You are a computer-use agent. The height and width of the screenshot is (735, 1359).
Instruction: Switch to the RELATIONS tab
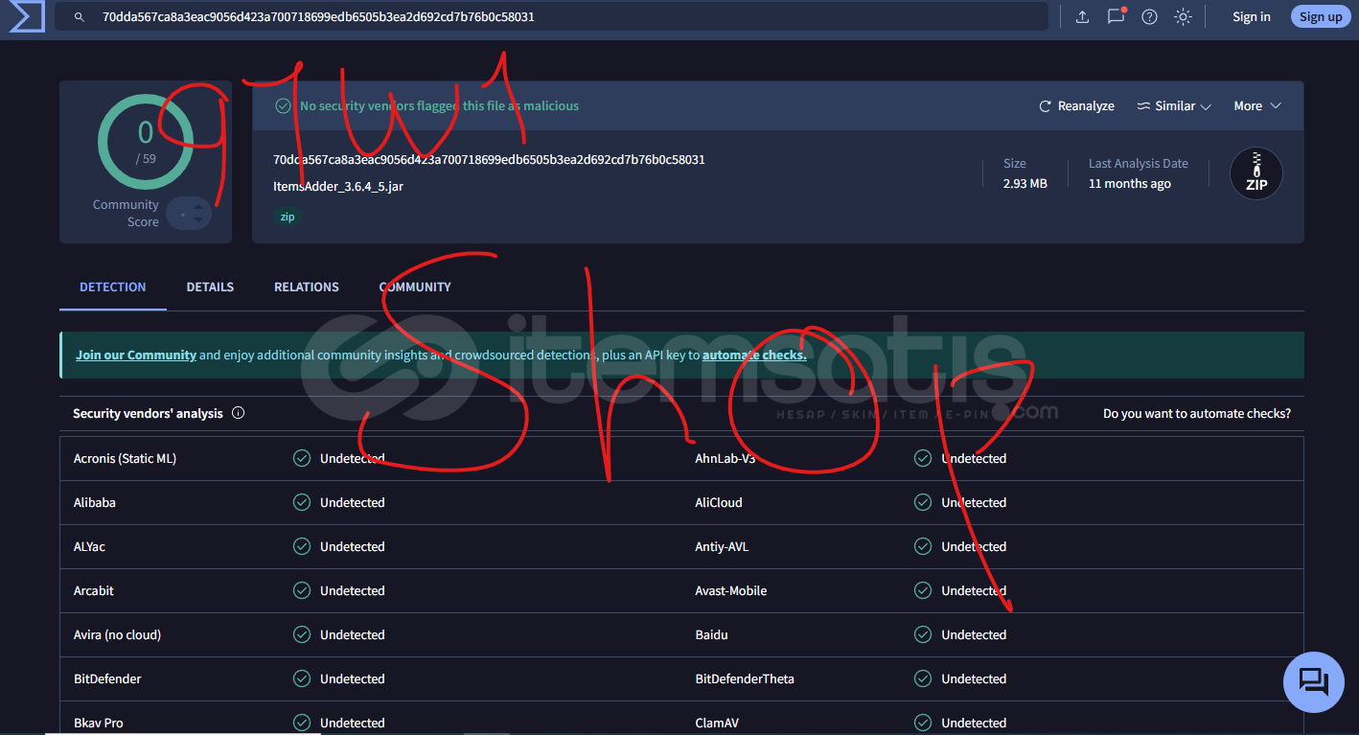[x=307, y=287]
